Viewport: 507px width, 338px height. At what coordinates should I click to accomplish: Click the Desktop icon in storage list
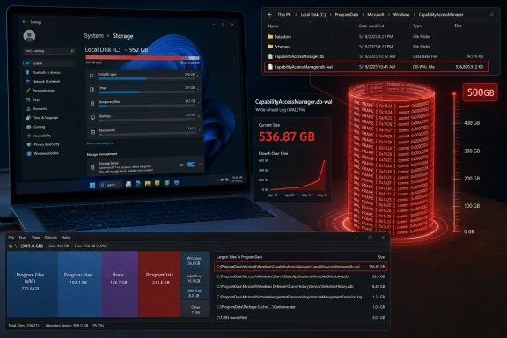(92, 117)
